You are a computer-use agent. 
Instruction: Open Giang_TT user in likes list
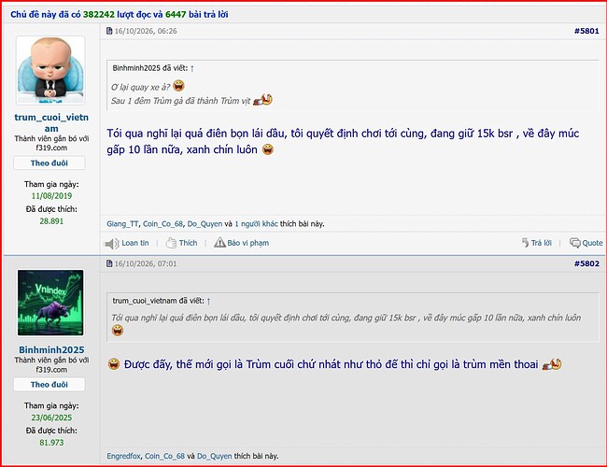pyautogui.click(x=122, y=224)
